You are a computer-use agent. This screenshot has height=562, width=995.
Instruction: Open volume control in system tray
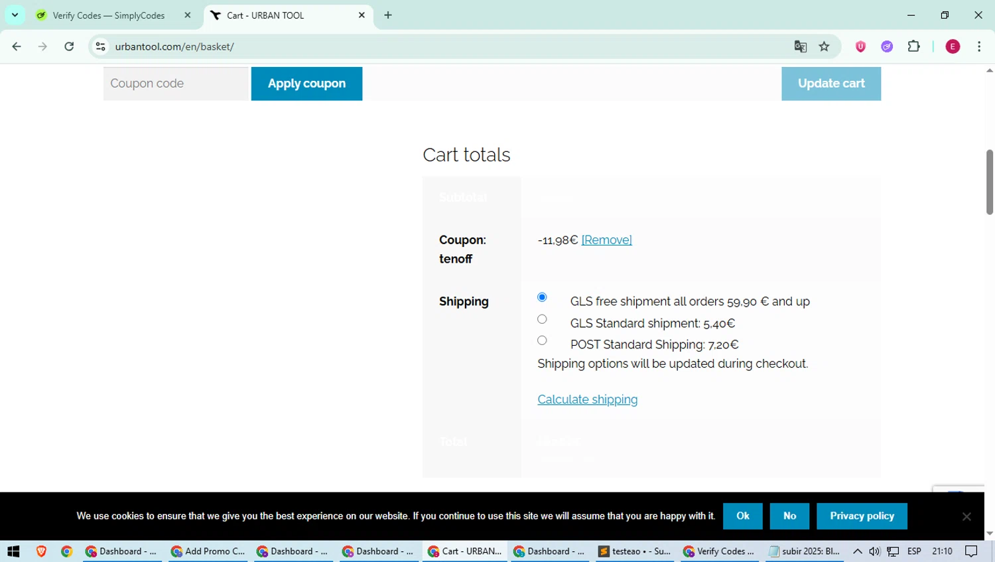pyautogui.click(x=875, y=551)
